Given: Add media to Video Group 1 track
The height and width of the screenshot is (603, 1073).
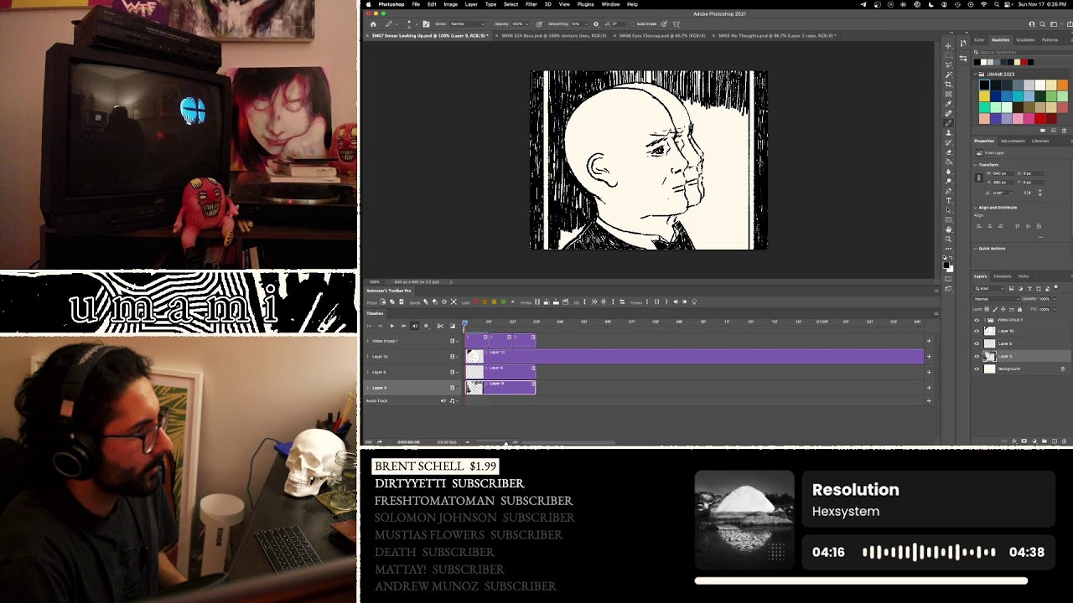Looking at the screenshot, I should [929, 341].
